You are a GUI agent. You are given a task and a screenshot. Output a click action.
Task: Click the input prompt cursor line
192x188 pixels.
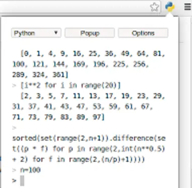click(22, 180)
